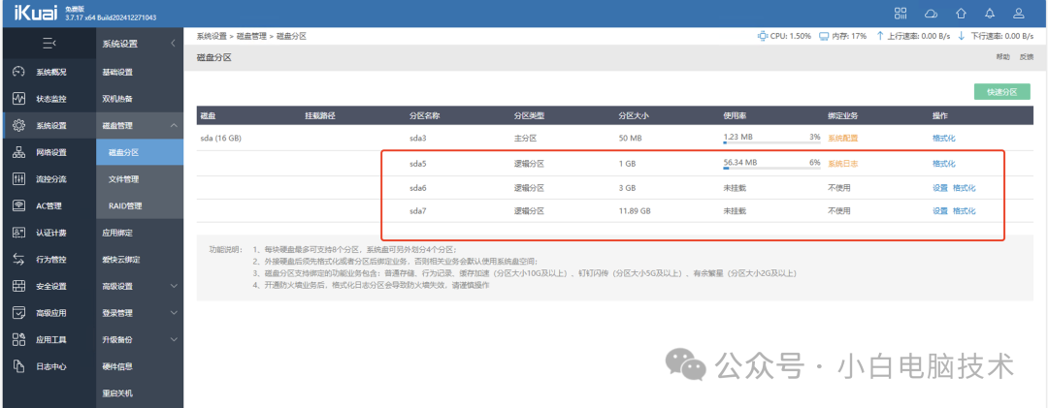
Task: Click the upload speed arrow icon
Action: coord(880,36)
